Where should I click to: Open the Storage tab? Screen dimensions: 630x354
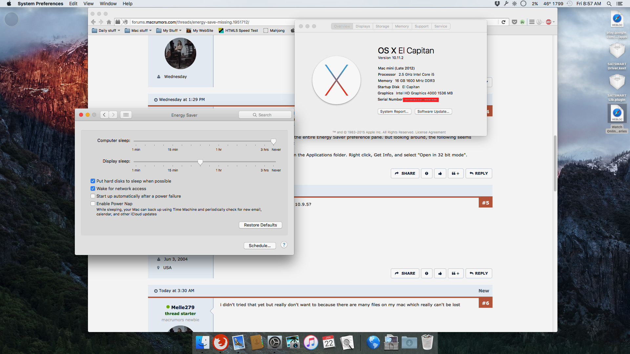382,26
